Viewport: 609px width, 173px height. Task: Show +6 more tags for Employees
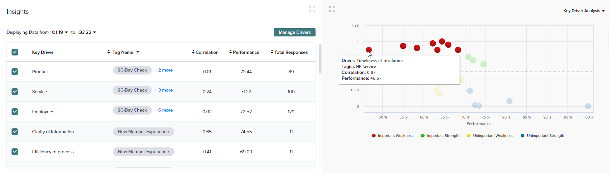pyautogui.click(x=164, y=110)
